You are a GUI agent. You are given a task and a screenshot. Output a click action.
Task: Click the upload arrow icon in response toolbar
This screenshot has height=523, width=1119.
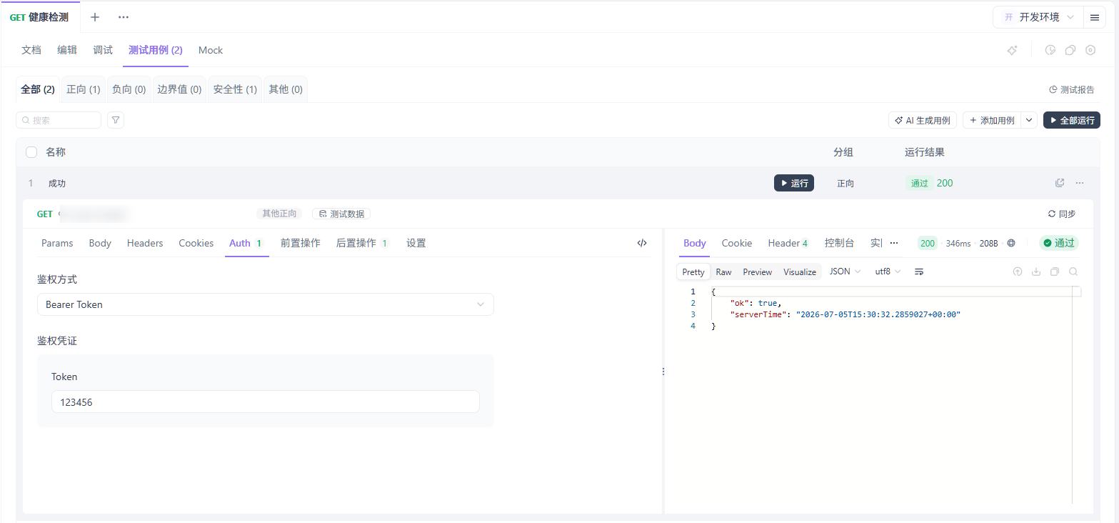pyautogui.click(x=1018, y=272)
